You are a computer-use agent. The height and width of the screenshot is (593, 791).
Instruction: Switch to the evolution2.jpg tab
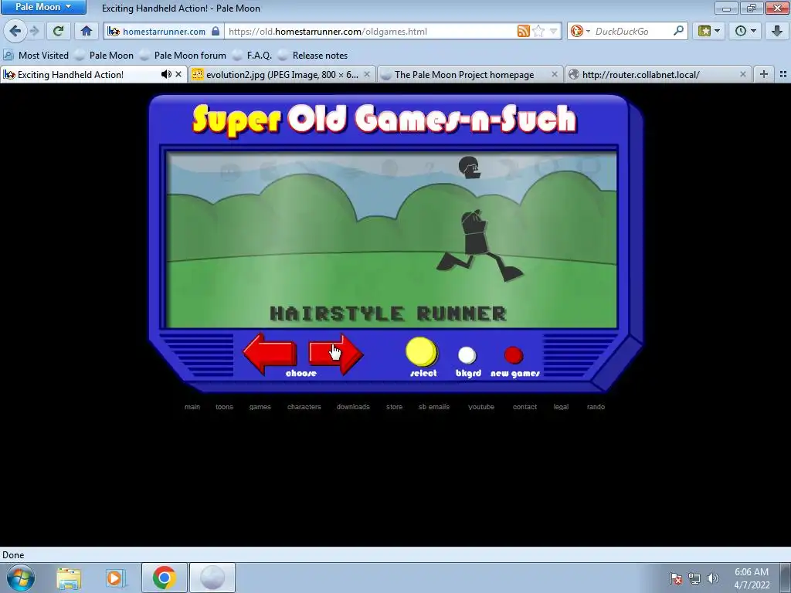[x=283, y=75]
